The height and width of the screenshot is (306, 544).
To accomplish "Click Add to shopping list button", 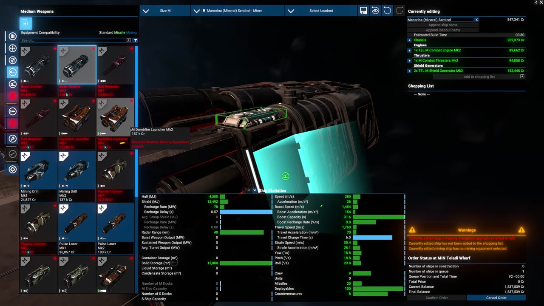I will [479, 77].
